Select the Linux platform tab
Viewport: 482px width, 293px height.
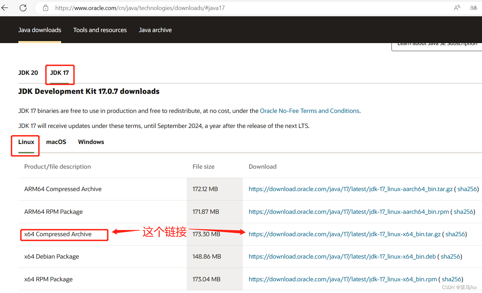pyautogui.click(x=26, y=142)
